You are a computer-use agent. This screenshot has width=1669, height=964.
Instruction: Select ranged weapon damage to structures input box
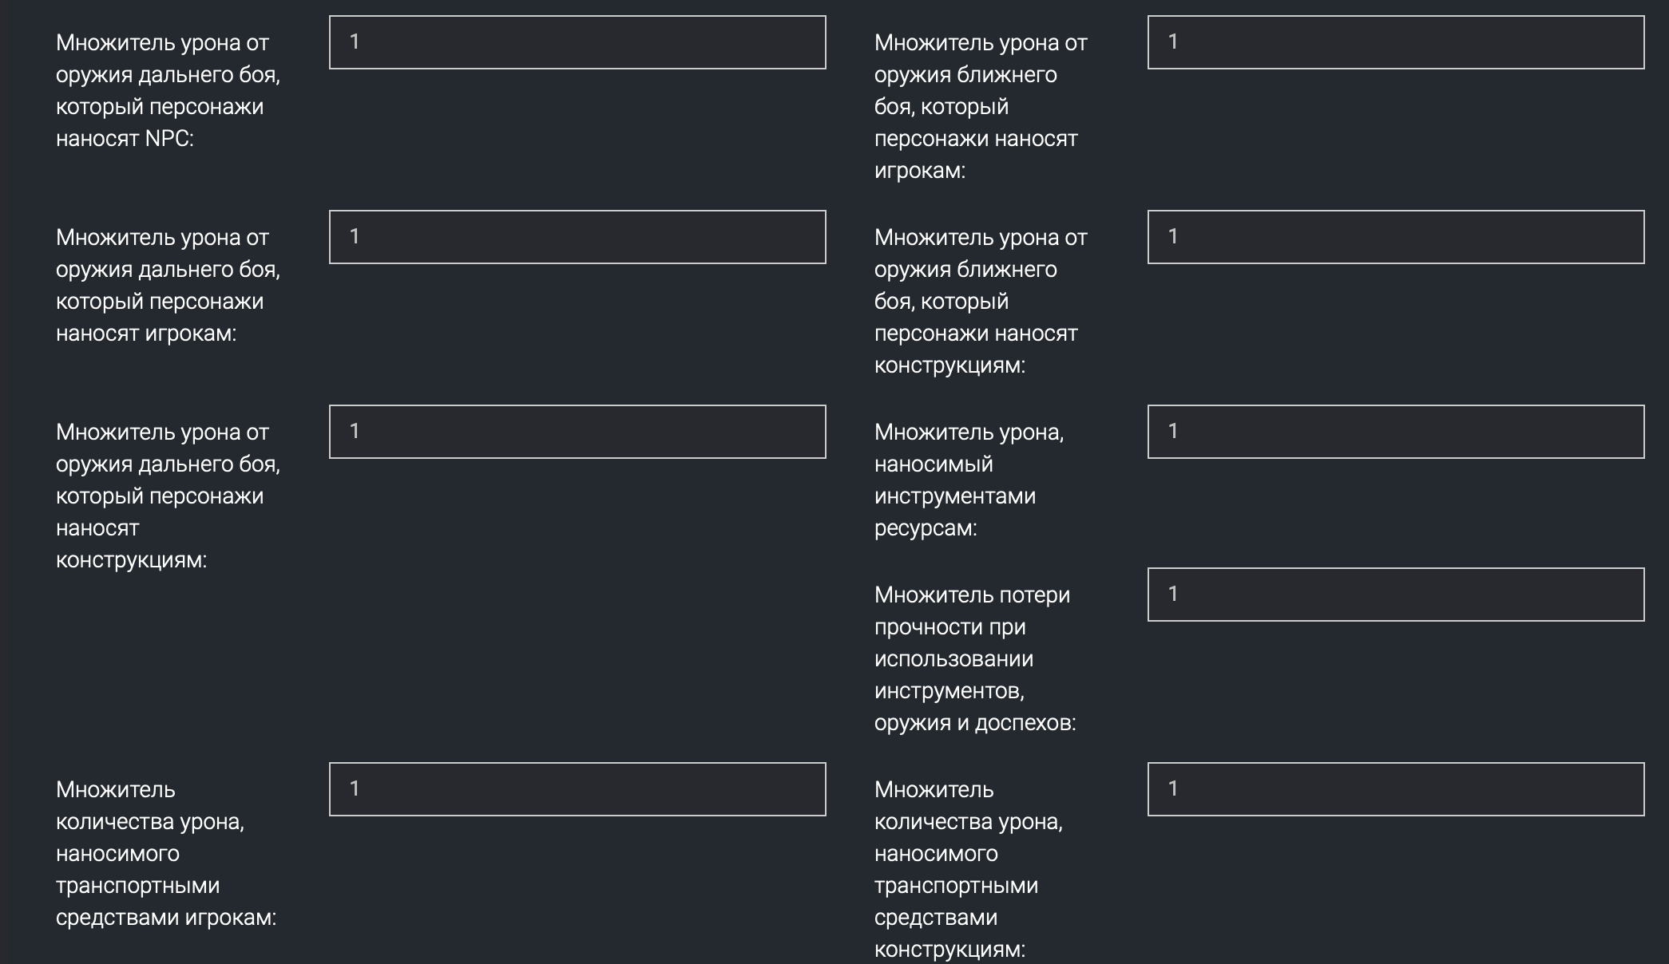click(577, 432)
